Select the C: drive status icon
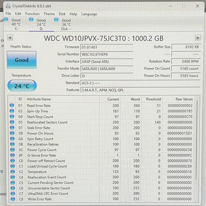 [6, 19]
